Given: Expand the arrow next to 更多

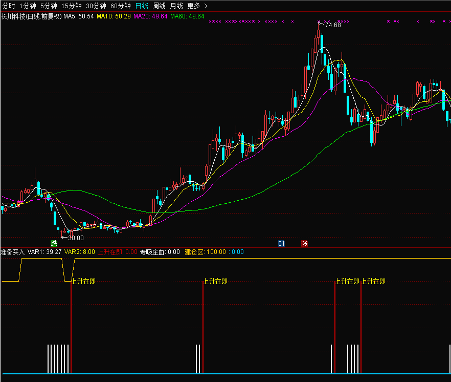Looking at the screenshot, I should (206, 6).
